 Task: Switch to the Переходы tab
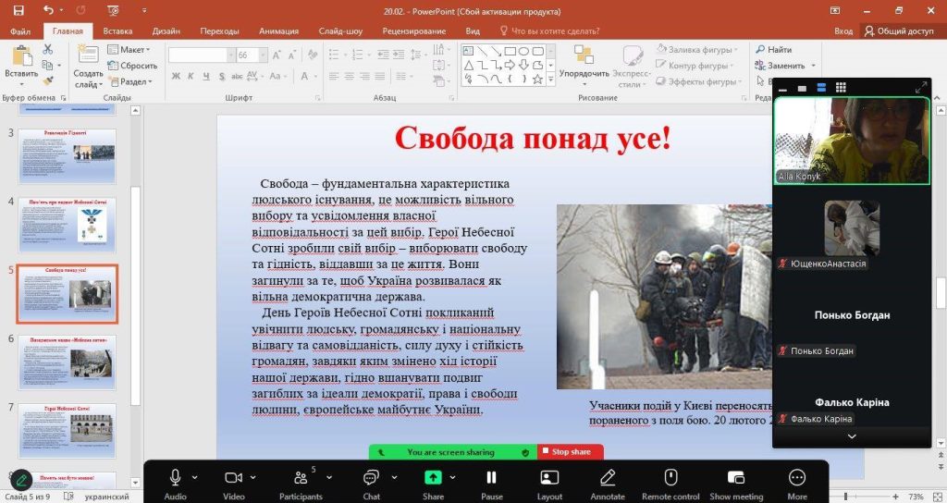point(219,31)
